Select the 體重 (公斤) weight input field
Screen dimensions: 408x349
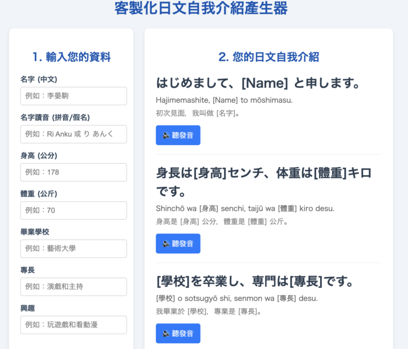pos(74,210)
